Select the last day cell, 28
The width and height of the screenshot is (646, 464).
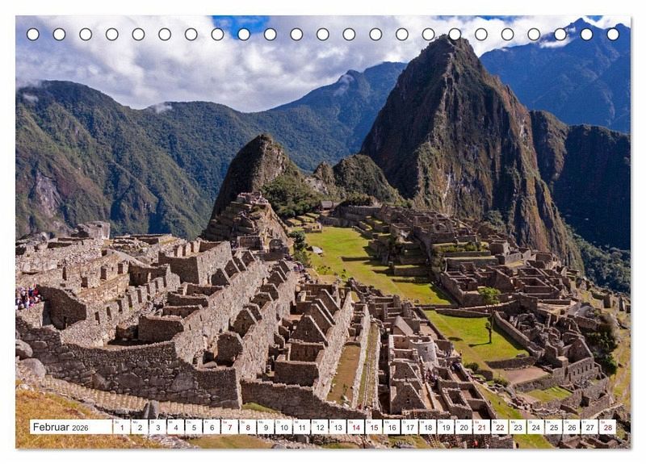click(x=608, y=427)
